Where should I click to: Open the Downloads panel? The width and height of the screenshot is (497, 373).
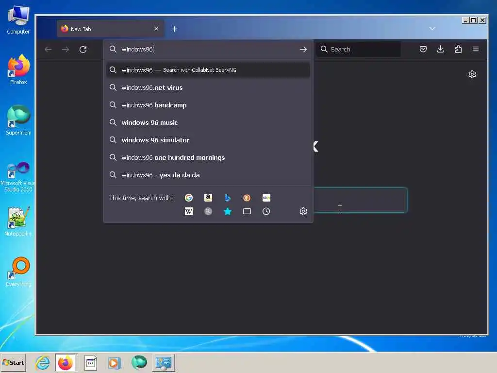(x=441, y=49)
